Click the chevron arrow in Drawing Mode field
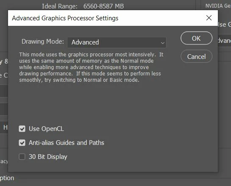The width and height of the screenshot is (231, 186). tap(162, 43)
